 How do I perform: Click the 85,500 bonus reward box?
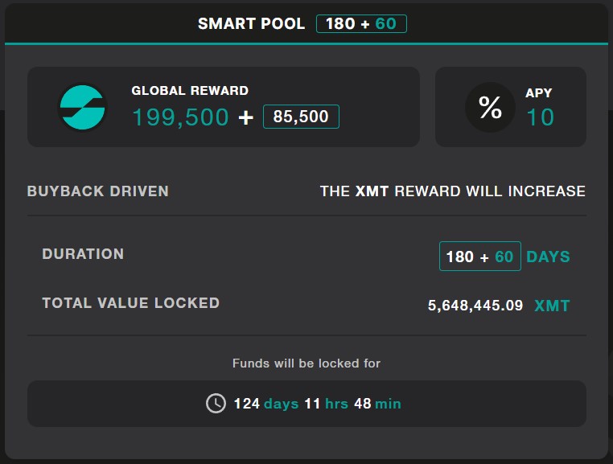click(301, 117)
